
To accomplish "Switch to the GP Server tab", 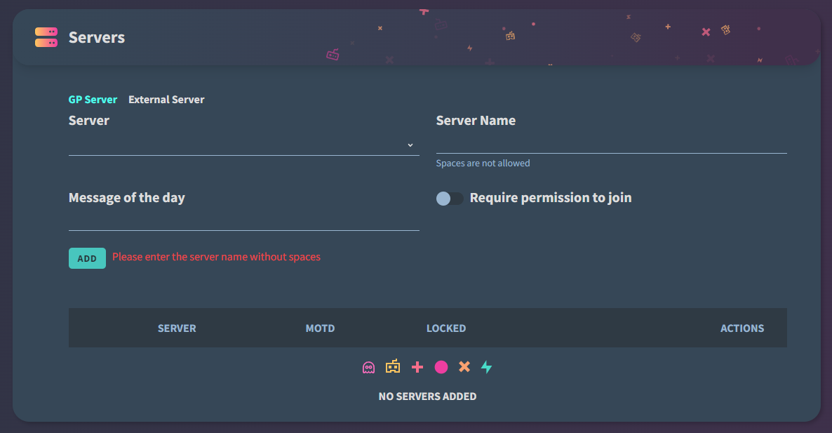I will click(93, 99).
